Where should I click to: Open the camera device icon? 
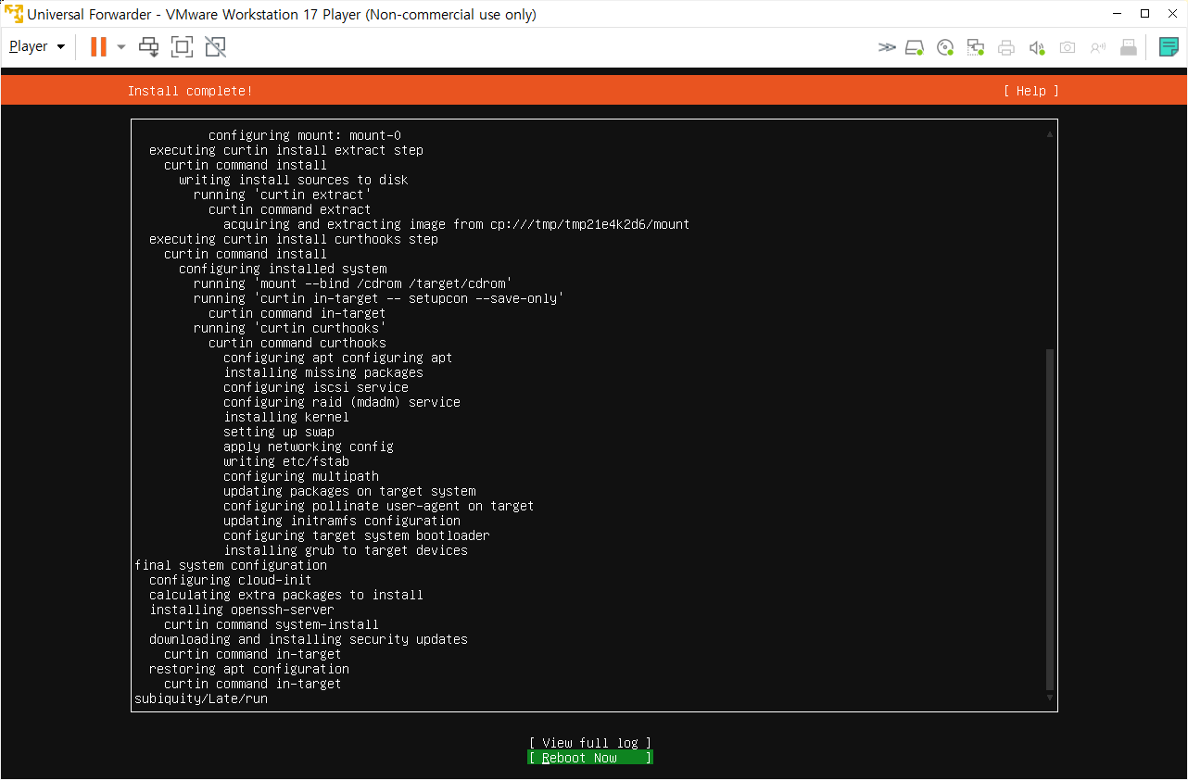[1068, 47]
